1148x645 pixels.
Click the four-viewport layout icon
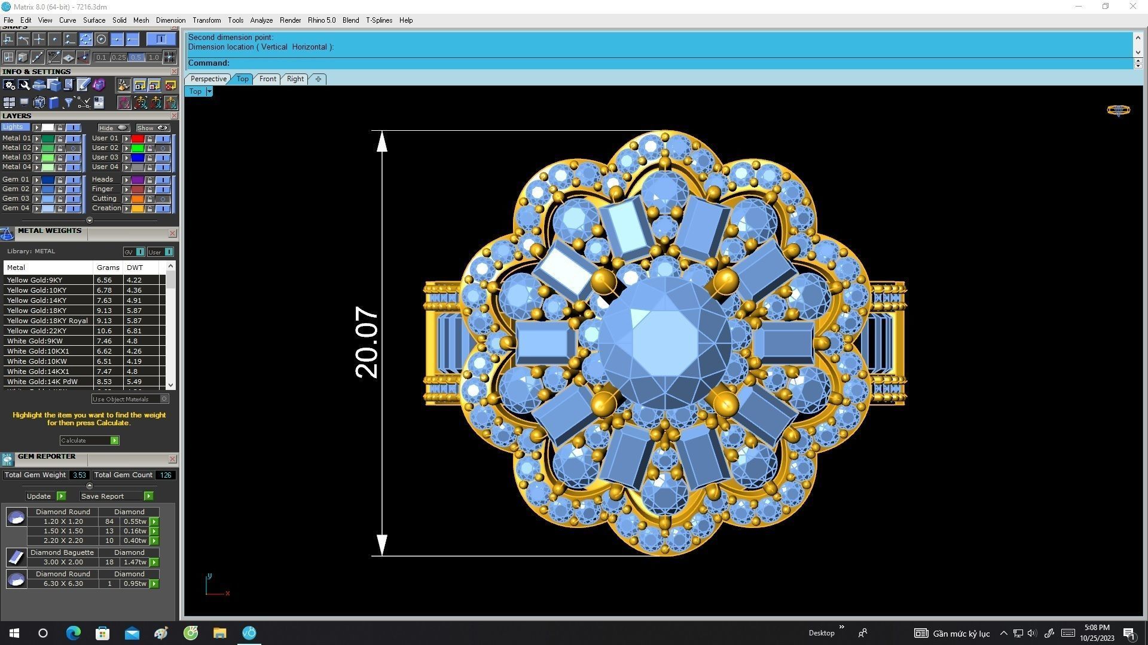(9, 103)
